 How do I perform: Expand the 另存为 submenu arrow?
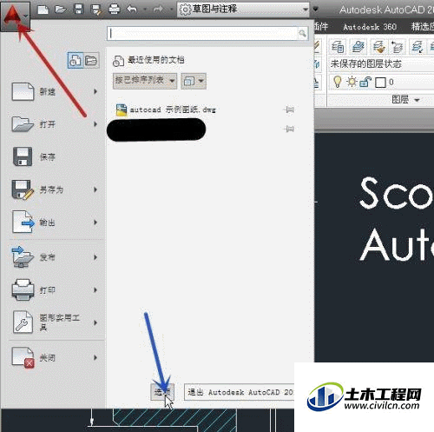coord(95,189)
